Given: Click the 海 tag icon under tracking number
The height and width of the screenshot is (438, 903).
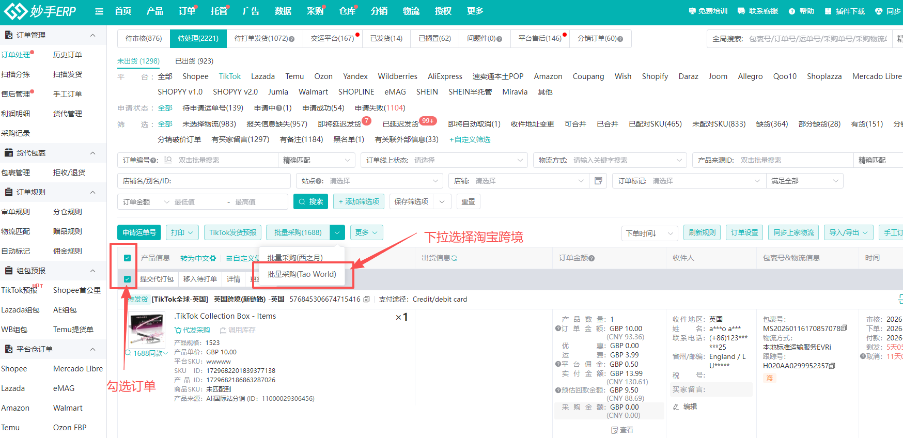Looking at the screenshot, I should (770, 378).
